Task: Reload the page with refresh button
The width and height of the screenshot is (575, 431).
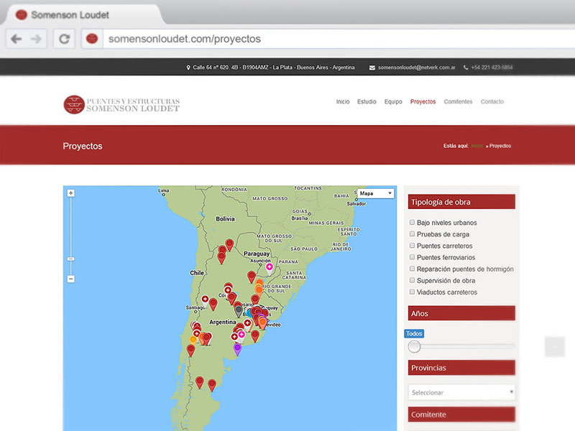Action: click(63, 39)
